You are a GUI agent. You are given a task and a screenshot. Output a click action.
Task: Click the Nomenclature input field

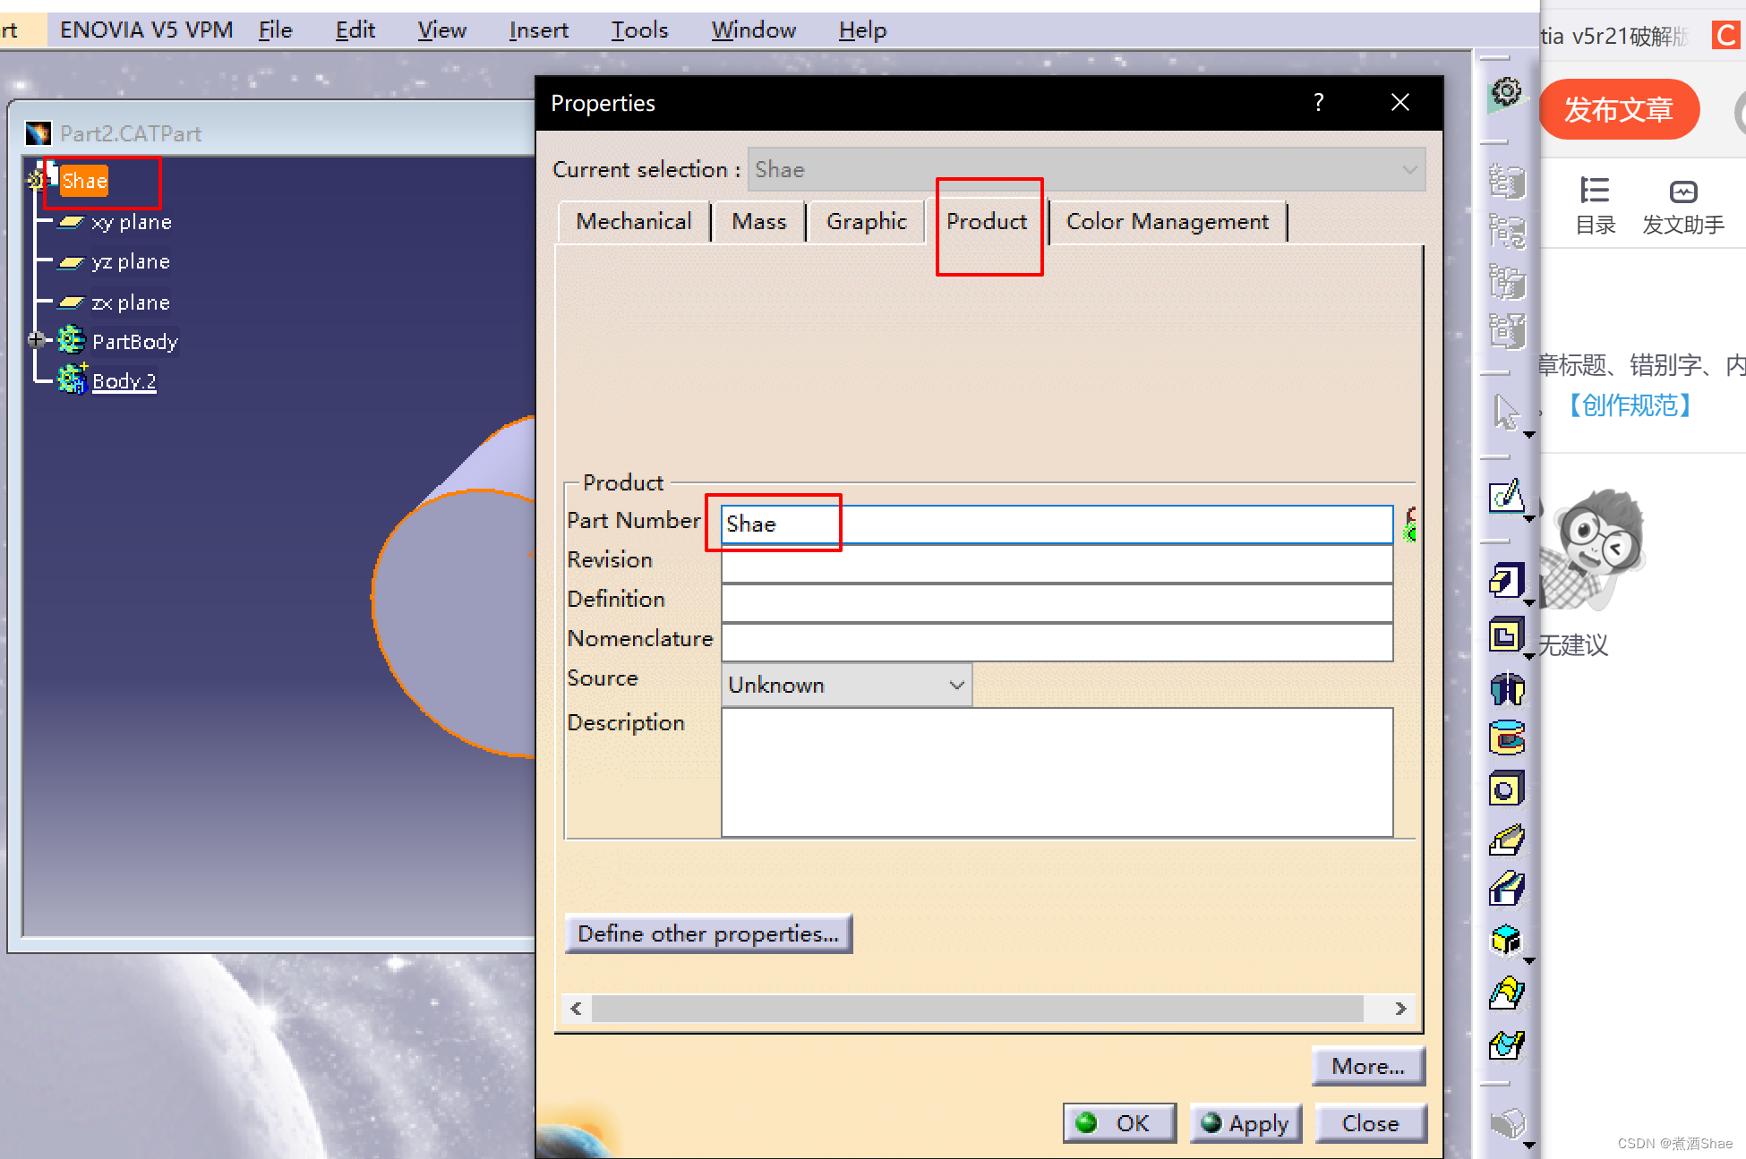[x=1057, y=643]
